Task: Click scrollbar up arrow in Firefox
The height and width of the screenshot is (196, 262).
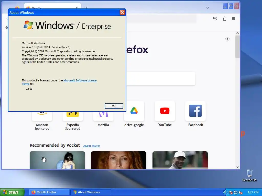Action: (237, 33)
